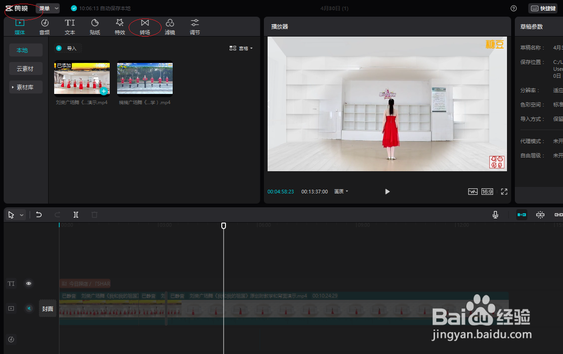The image size is (563, 354).
Task: Open the 文本 text tab
Action: tap(70, 27)
